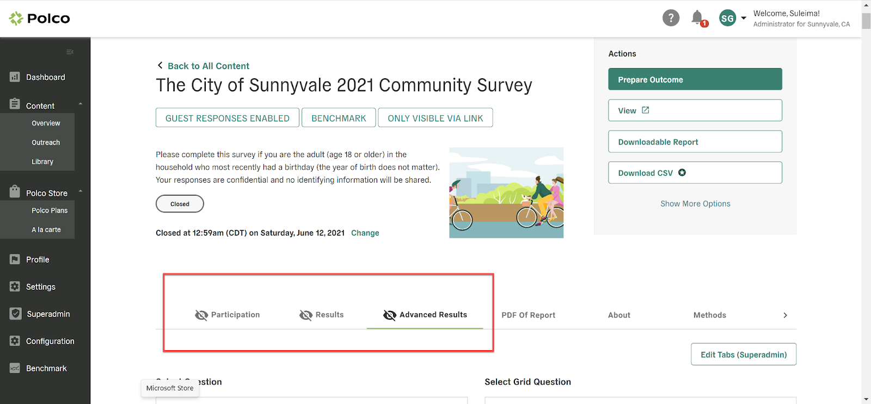Switch to the PDF Of Report tab
The width and height of the screenshot is (871, 404).
pos(528,315)
